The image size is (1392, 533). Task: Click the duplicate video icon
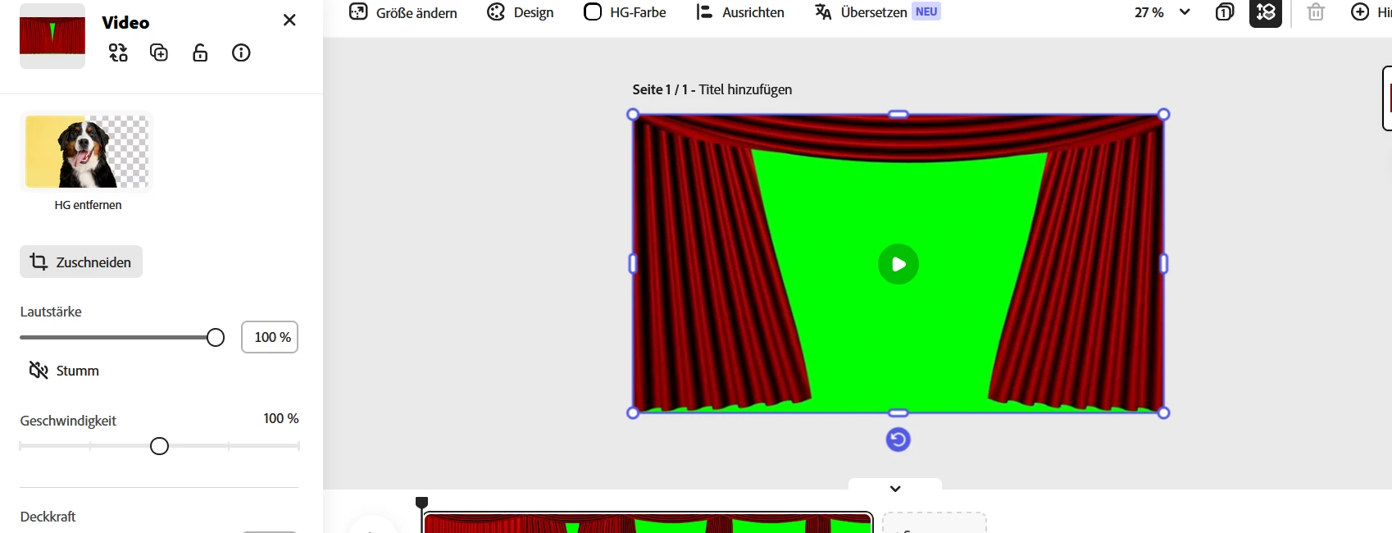click(159, 52)
